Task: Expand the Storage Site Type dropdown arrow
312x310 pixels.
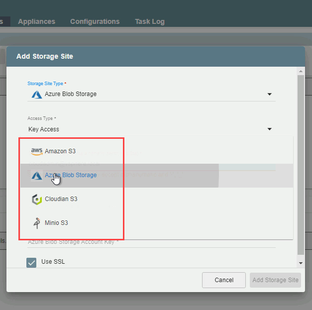Action: tap(269, 94)
